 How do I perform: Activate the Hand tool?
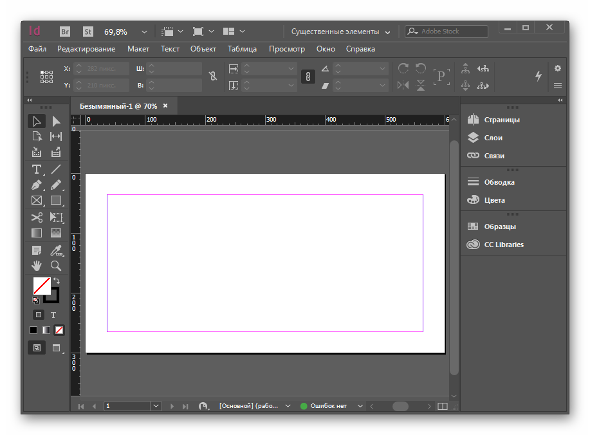37,266
